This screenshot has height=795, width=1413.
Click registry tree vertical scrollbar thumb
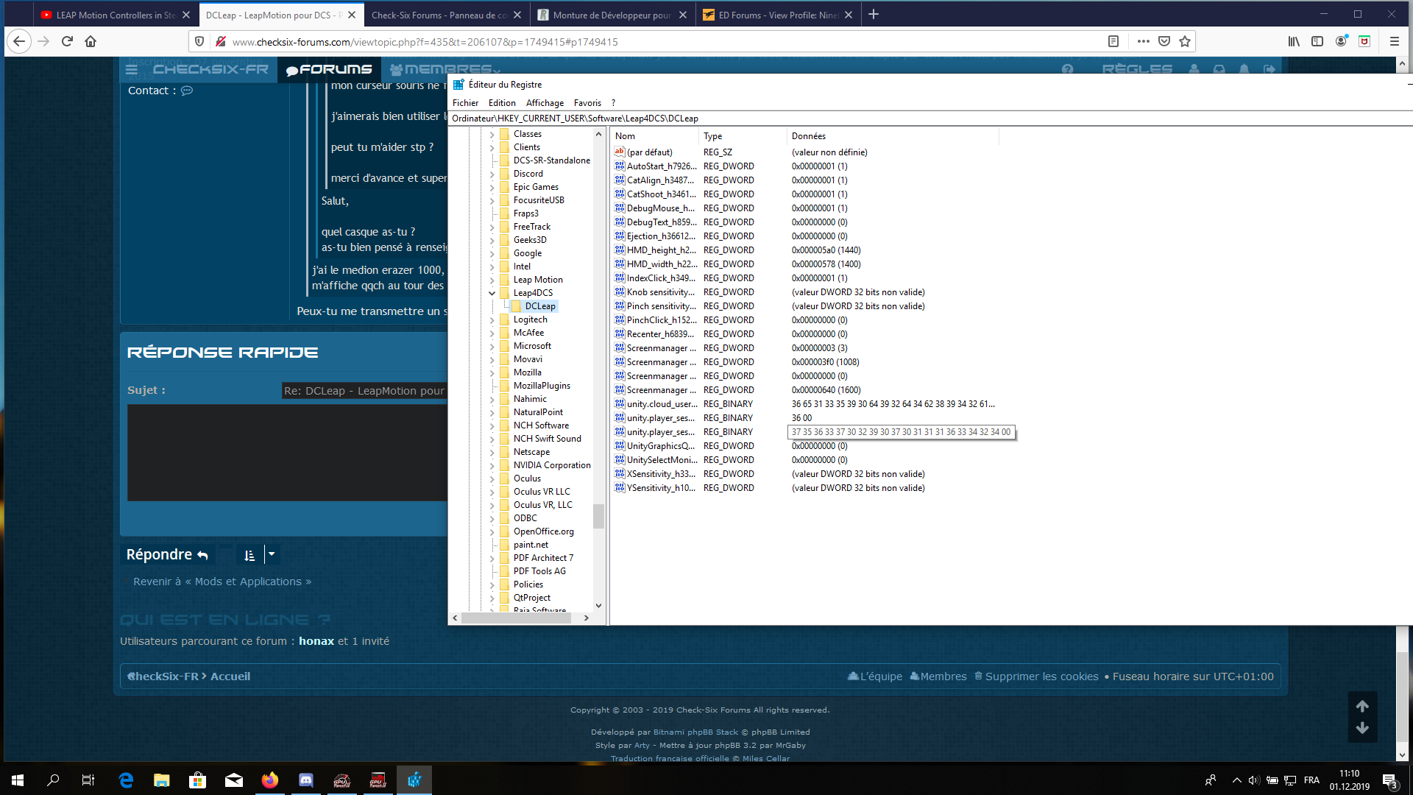[x=598, y=516]
